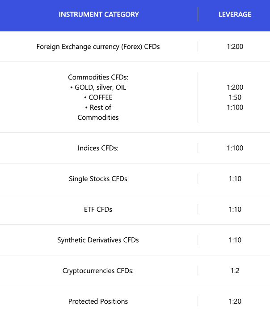The width and height of the screenshot is (270, 314).
Task: Click the Cryptocurrencies 1:2 leverage value
Action: coord(235,271)
